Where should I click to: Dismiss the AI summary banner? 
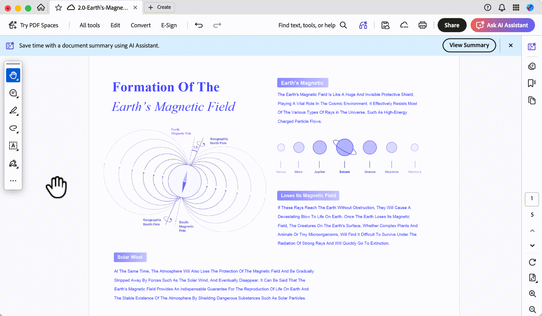coord(511,45)
